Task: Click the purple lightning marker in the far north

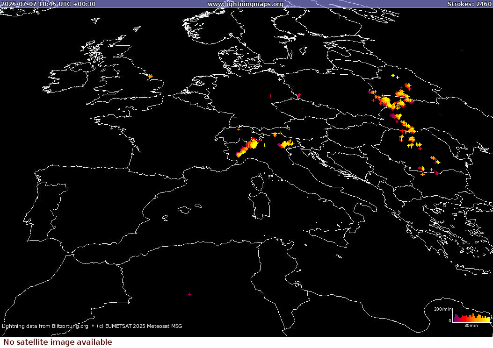Action: coord(340,17)
